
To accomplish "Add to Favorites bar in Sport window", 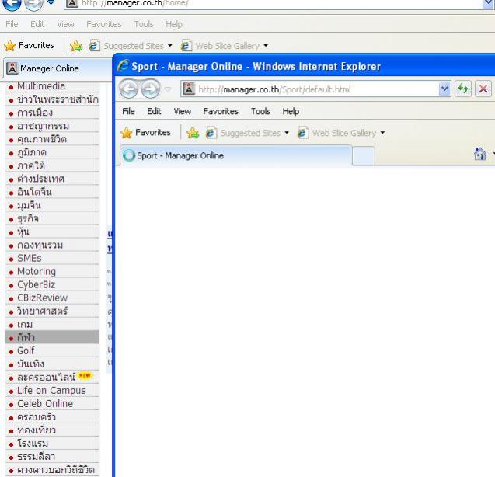I will point(193,133).
